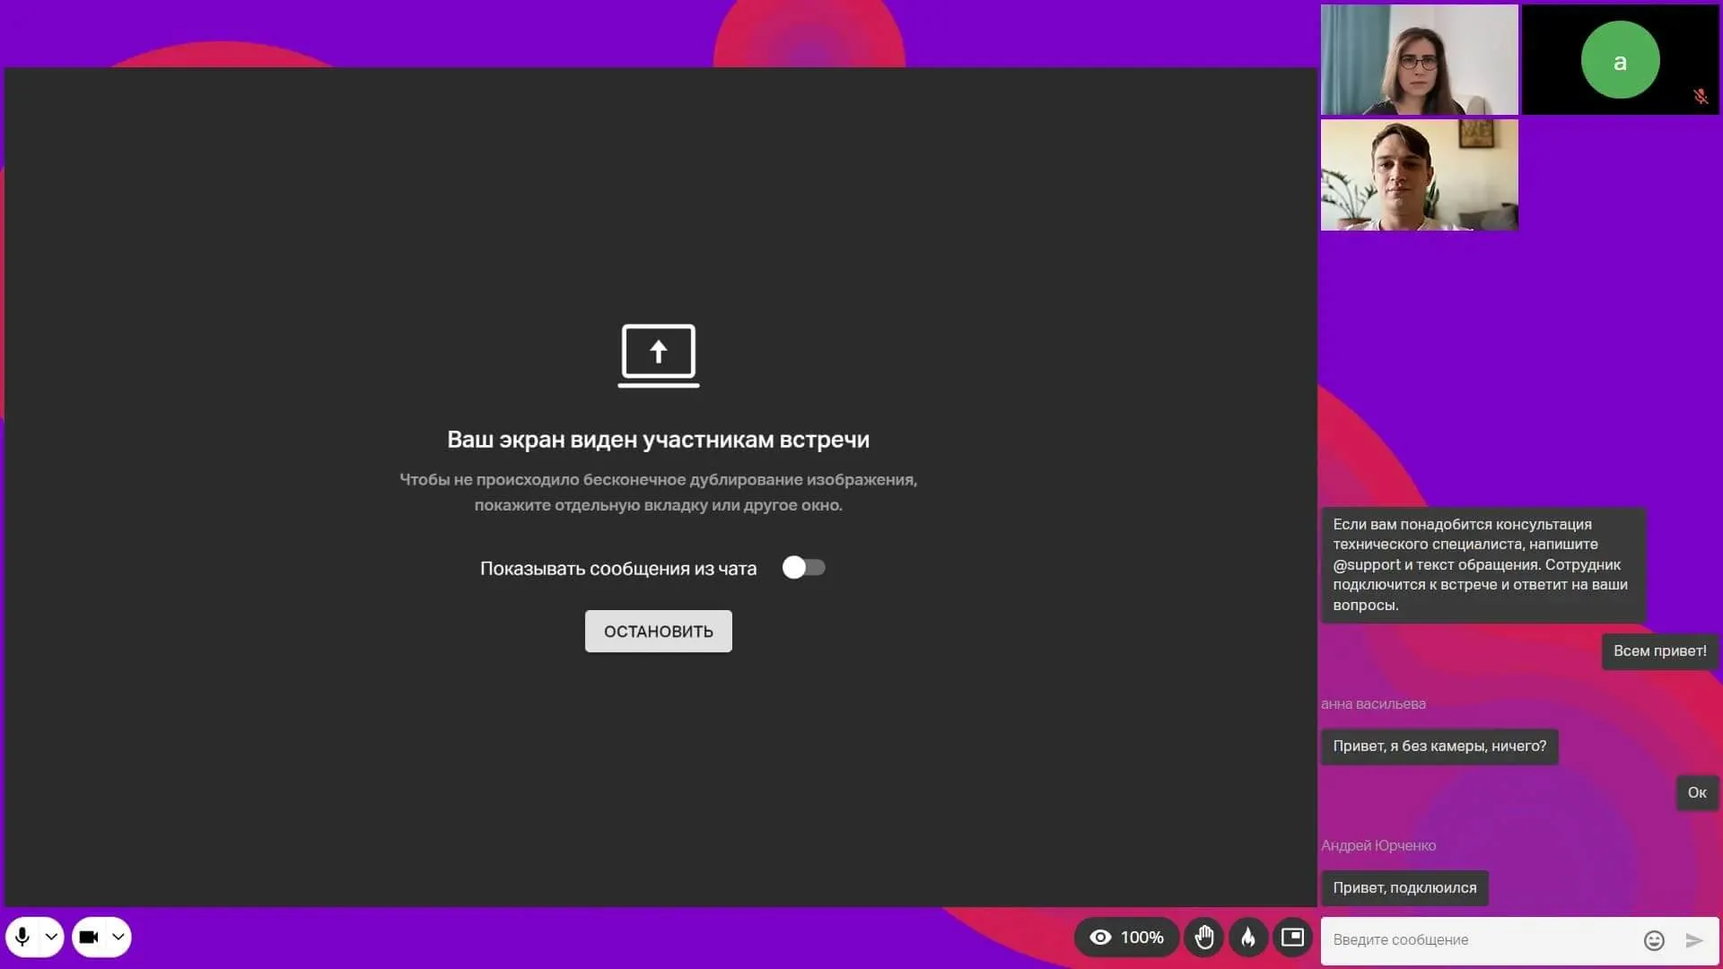Click the eye 100% quality indicator
This screenshot has width=1723, height=969.
1126,938
